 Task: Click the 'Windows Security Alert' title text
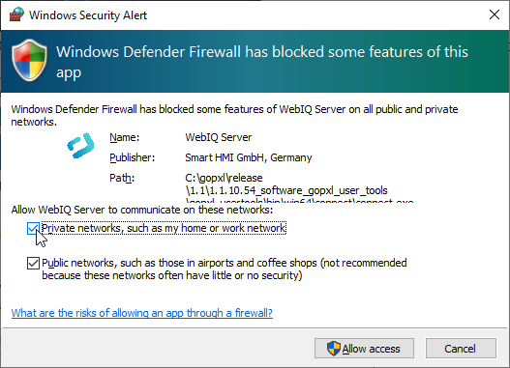[88, 15]
